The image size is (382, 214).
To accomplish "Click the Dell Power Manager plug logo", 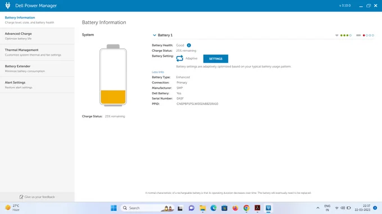I will 8,6.
